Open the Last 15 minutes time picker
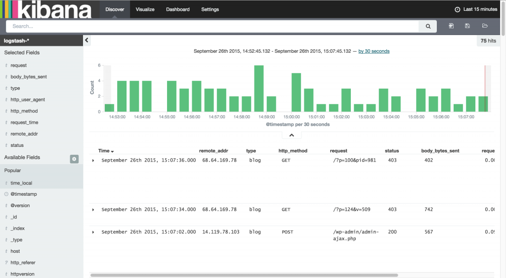Image resolution: width=506 pixels, height=278 pixels. coord(476,9)
